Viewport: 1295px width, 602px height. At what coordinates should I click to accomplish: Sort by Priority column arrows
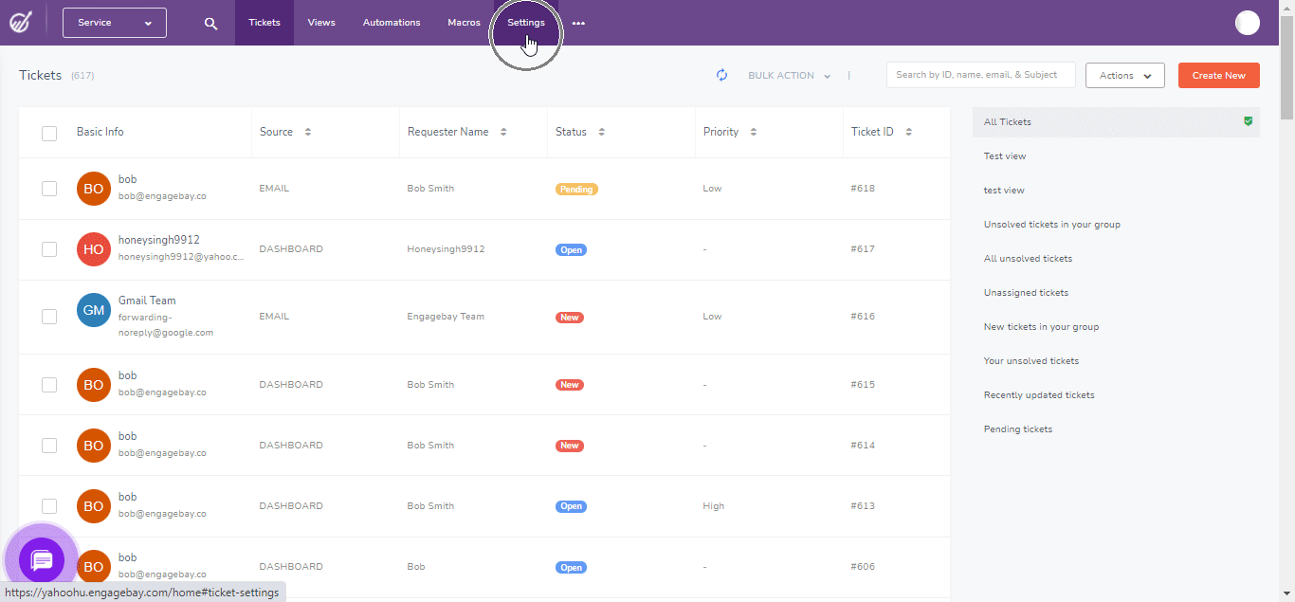pyautogui.click(x=754, y=132)
